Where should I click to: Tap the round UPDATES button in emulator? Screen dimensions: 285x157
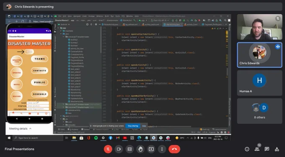coord(16,73)
